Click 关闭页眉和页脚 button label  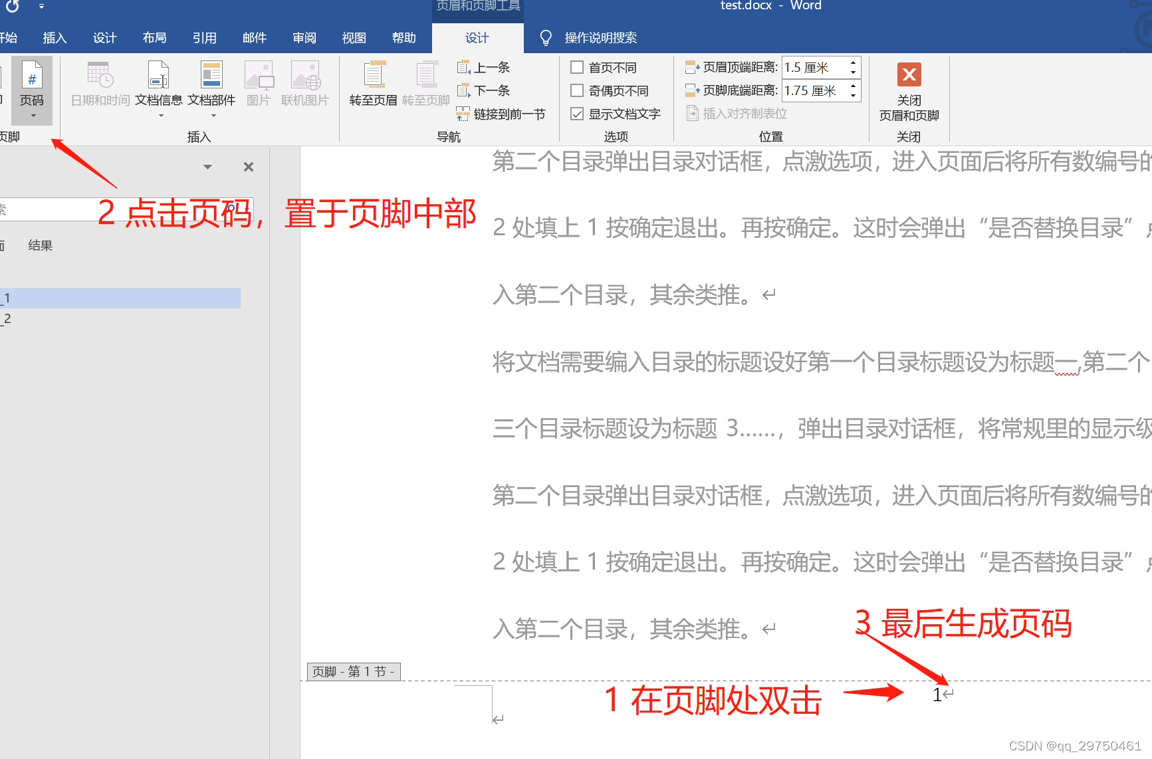click(x=909, y=108)
